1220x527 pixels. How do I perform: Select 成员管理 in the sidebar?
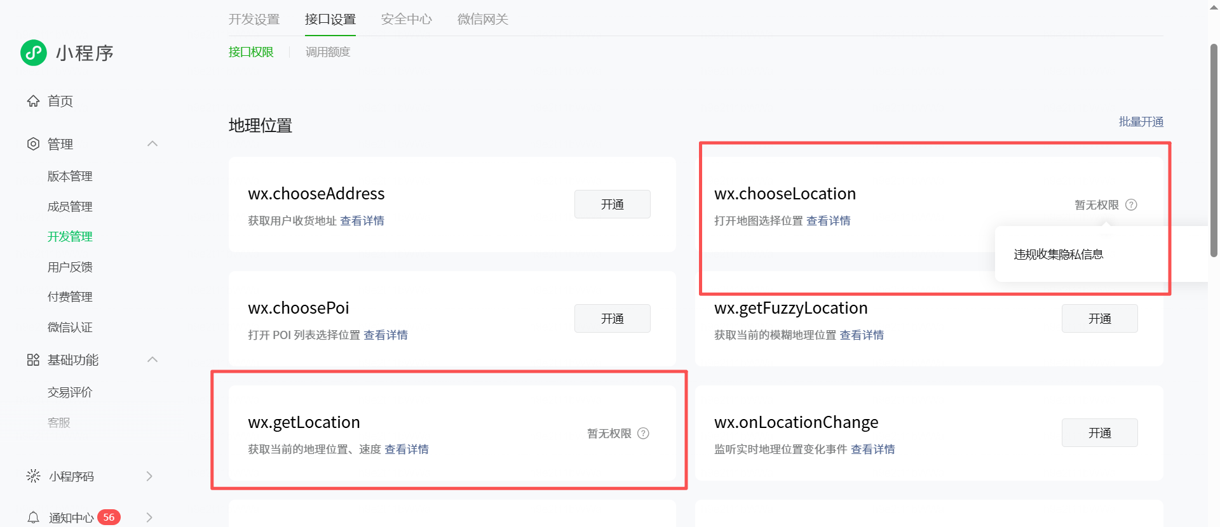tap(70, 206)
